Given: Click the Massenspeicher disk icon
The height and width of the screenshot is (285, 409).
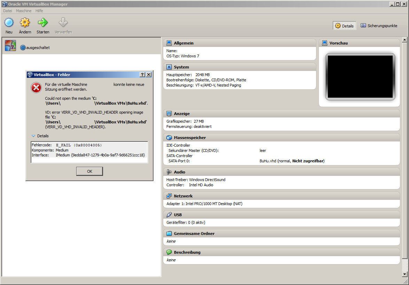Looking at the screenshot, I should click(x=169, y=138).
